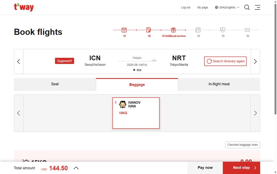
Task: Click step 06 ticket confirmation icon
Action: point(247,30)
